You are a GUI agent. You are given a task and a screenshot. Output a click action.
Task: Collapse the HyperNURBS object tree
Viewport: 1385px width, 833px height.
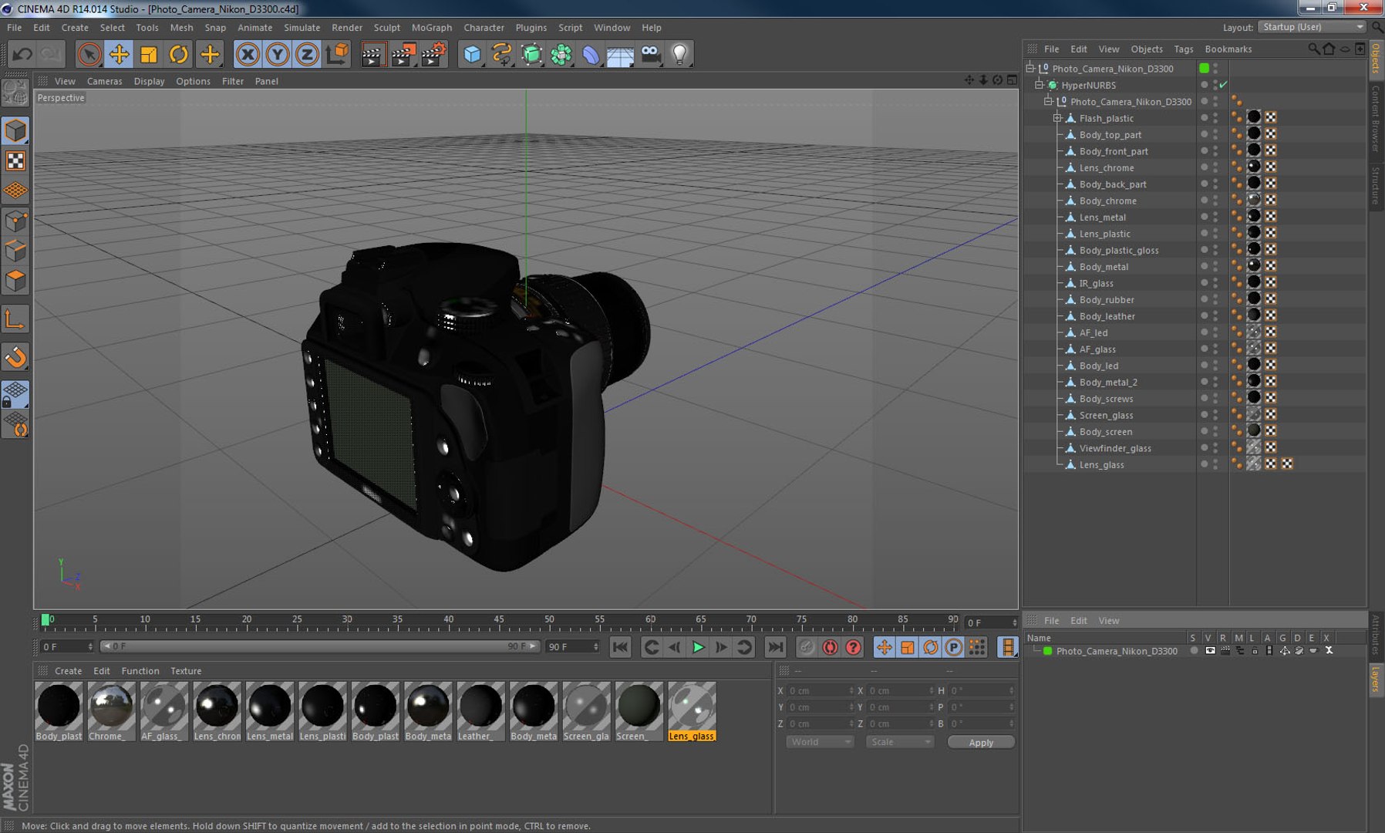click(x=1039, y=85)
